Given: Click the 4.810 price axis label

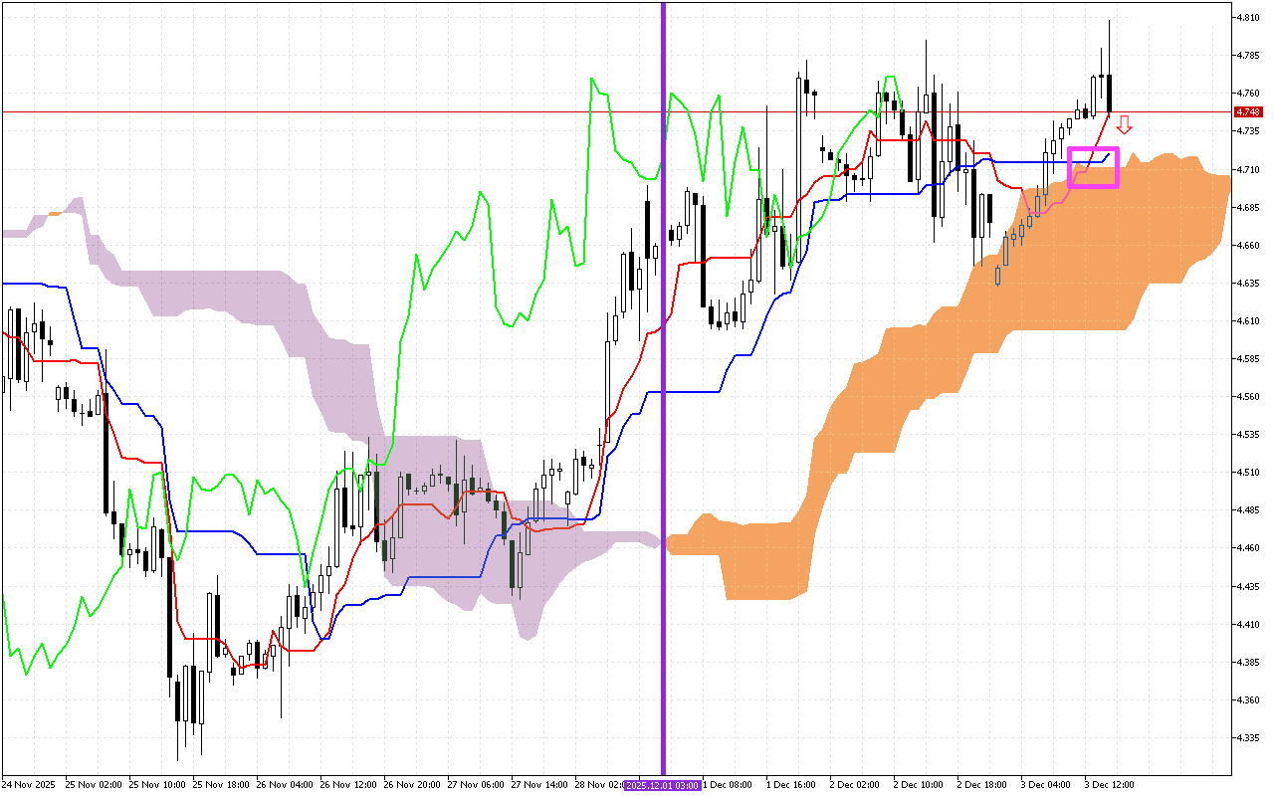Looking at the screenshot, I should tap(1248, 18).
